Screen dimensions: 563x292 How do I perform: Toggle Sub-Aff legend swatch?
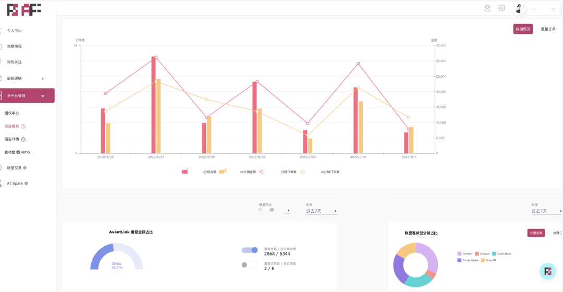[x=483, y=260]
